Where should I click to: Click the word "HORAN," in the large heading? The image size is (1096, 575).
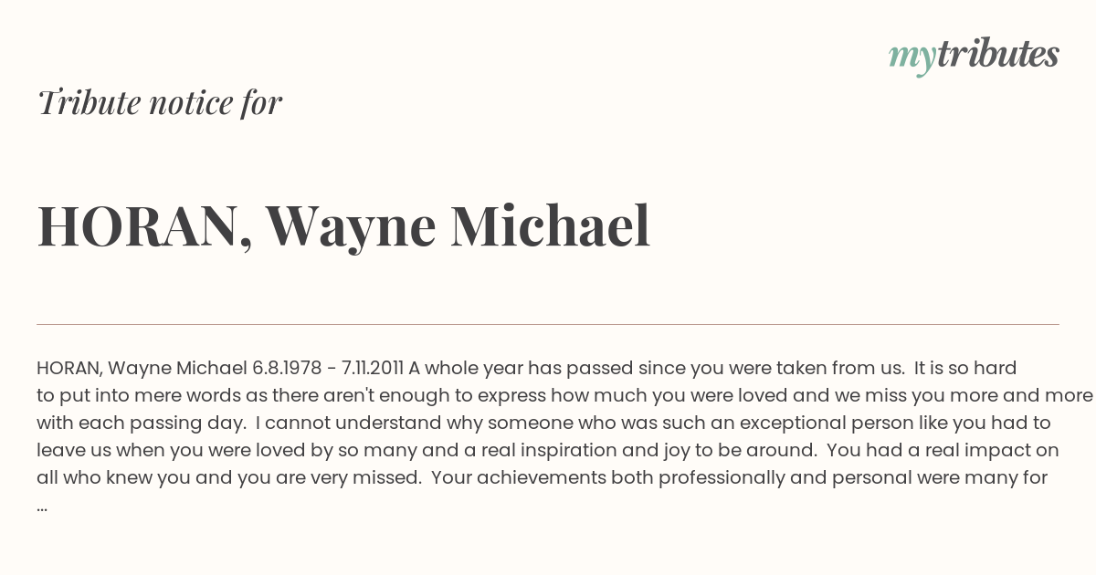(144, 228)
